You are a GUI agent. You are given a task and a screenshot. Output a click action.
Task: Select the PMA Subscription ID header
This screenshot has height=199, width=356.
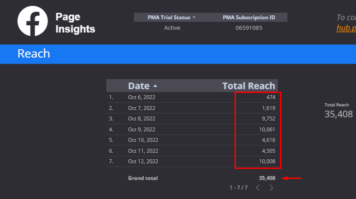249,17
